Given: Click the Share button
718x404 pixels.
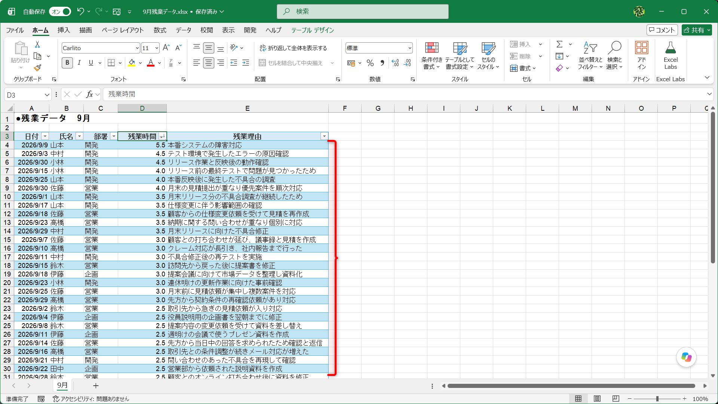Looking at the screenshot, I should coord(696,30).
